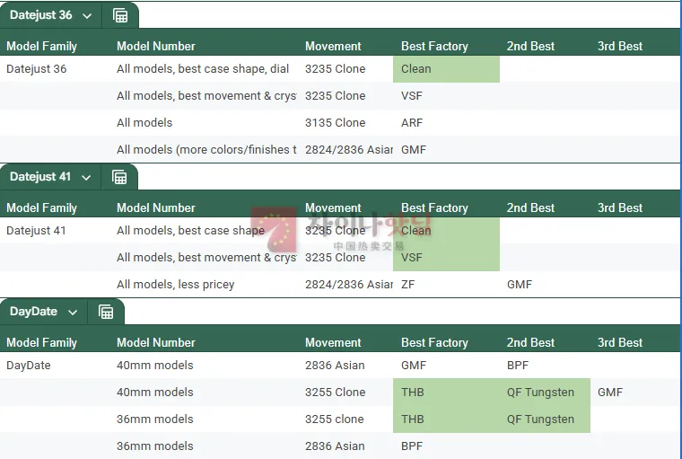The width and height of the screenshot is (682, 459).
Task: Open the DayDate table calculator icon
Action: (106, 312)
